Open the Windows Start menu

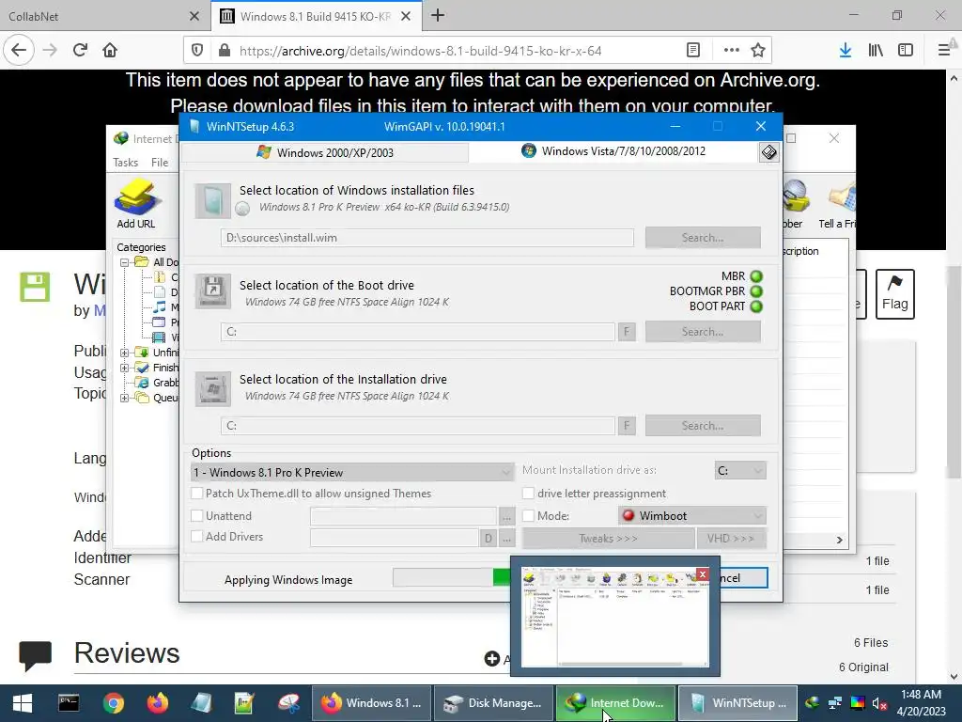(23, 703)
